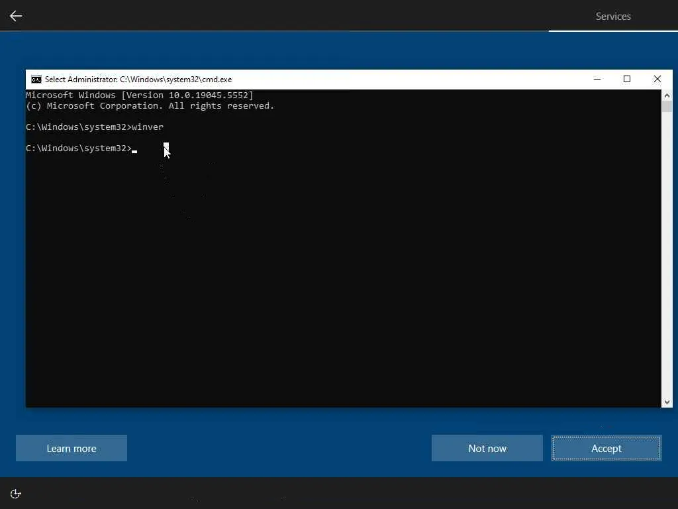Accept the services offer

click(606, 448)
